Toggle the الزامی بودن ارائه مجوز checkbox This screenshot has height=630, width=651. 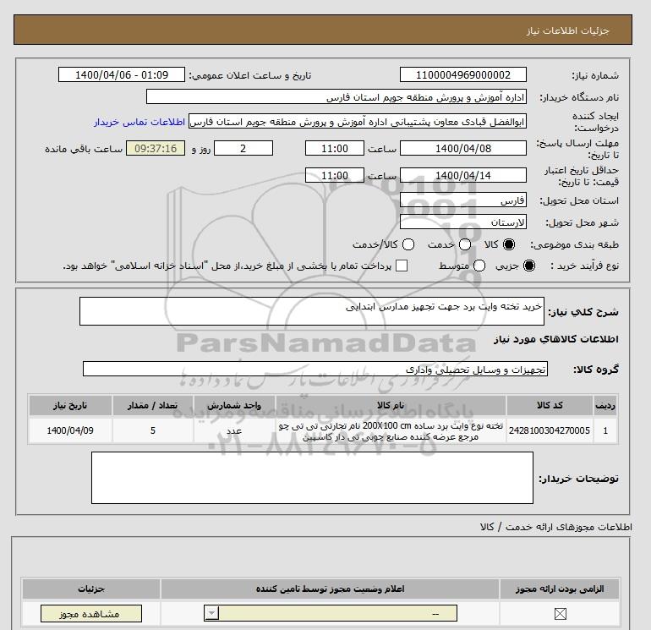(561, 613)
